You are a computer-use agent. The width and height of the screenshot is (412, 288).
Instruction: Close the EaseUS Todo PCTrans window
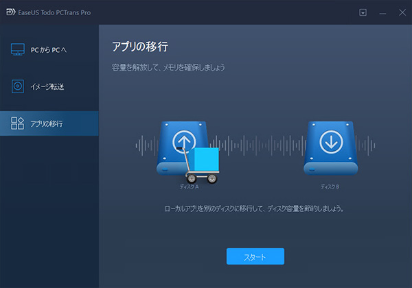coord(402,12)
